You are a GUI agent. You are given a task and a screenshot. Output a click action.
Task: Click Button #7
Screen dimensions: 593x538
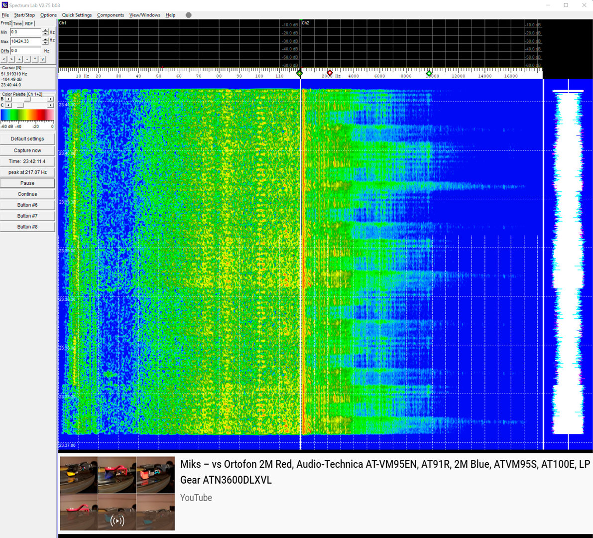[27, 216]
